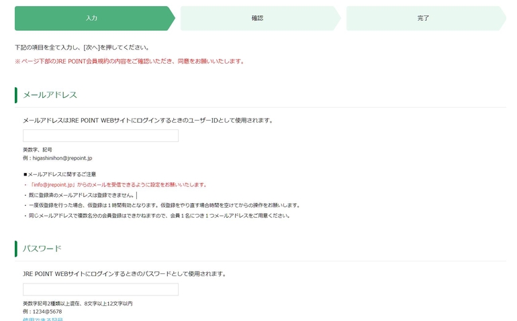
Task: Click the 英数字、記号 hint under email field
Action: (x=37, y=150)
